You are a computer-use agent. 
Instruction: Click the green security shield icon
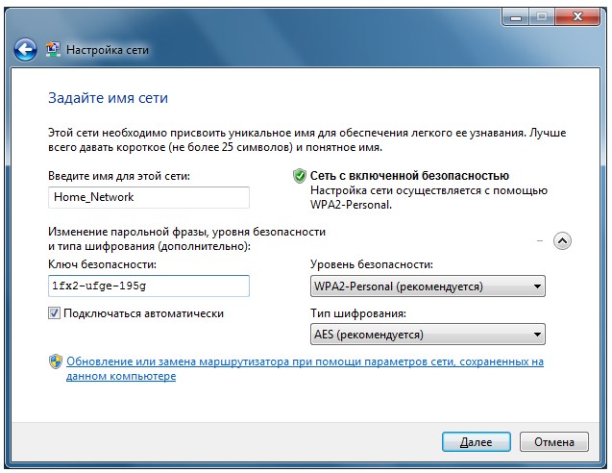[x=300, y=176]
